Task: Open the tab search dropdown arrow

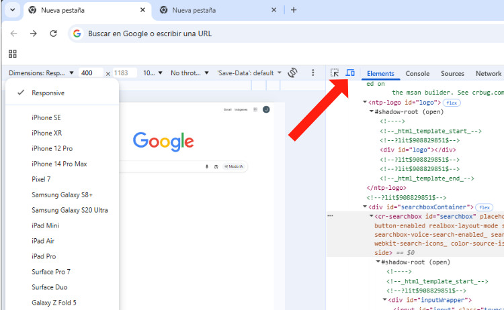Action: (13, 10)
